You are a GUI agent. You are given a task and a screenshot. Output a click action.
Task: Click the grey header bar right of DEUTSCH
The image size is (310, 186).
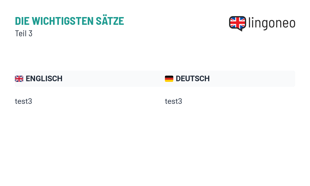click(x=252, y=79)
